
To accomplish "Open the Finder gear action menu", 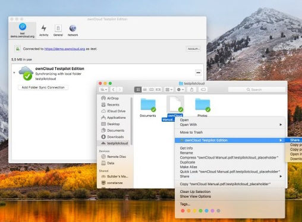I will click(180, 90).
